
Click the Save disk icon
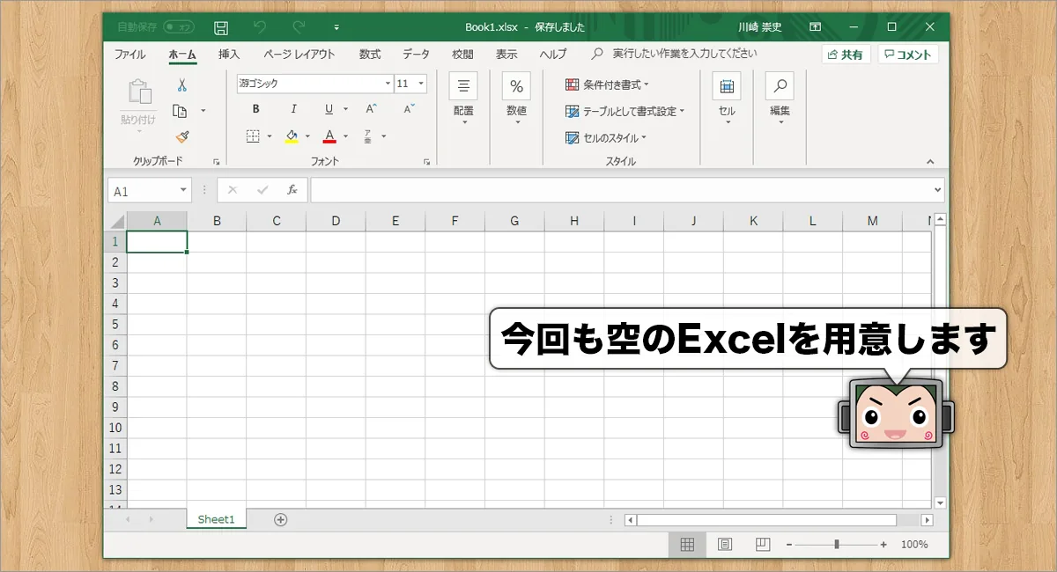point(221,27)
